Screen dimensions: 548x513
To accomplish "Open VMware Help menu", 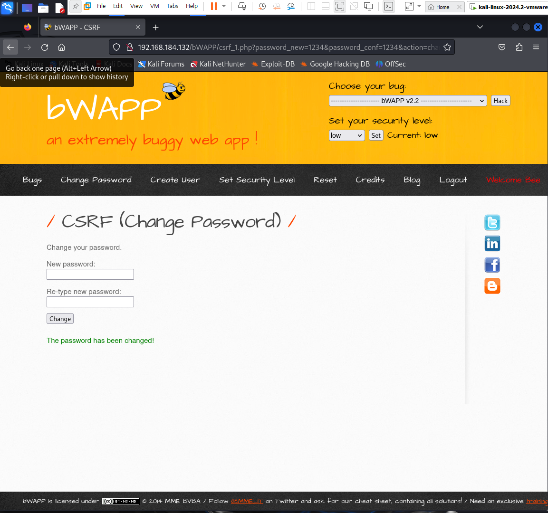I will point(192,6).
